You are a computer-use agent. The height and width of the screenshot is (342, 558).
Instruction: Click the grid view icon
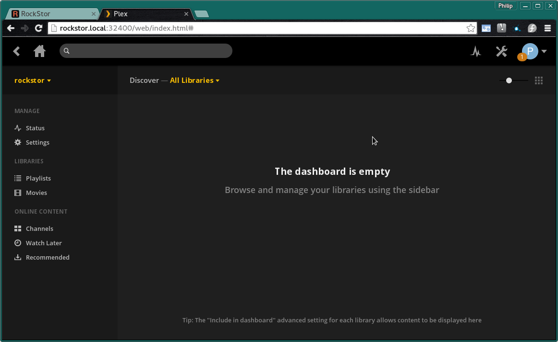[x=539, y=80]
